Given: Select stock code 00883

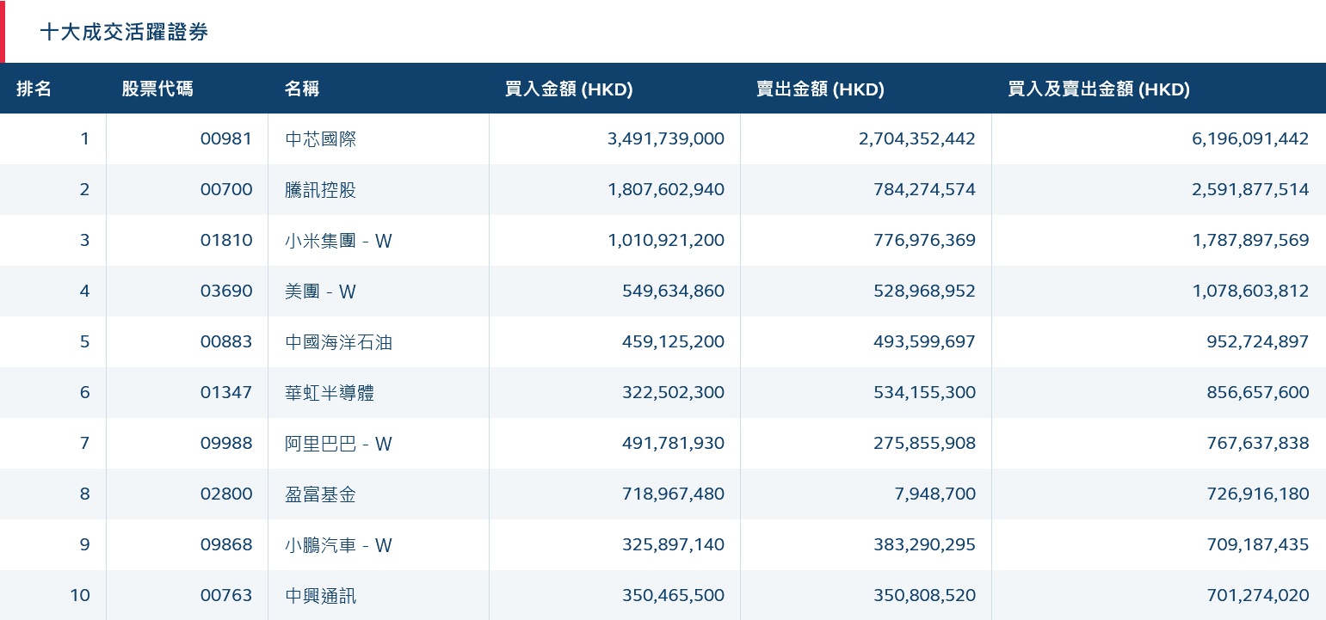Looking at the screenshot, I should tap(226, 341).
